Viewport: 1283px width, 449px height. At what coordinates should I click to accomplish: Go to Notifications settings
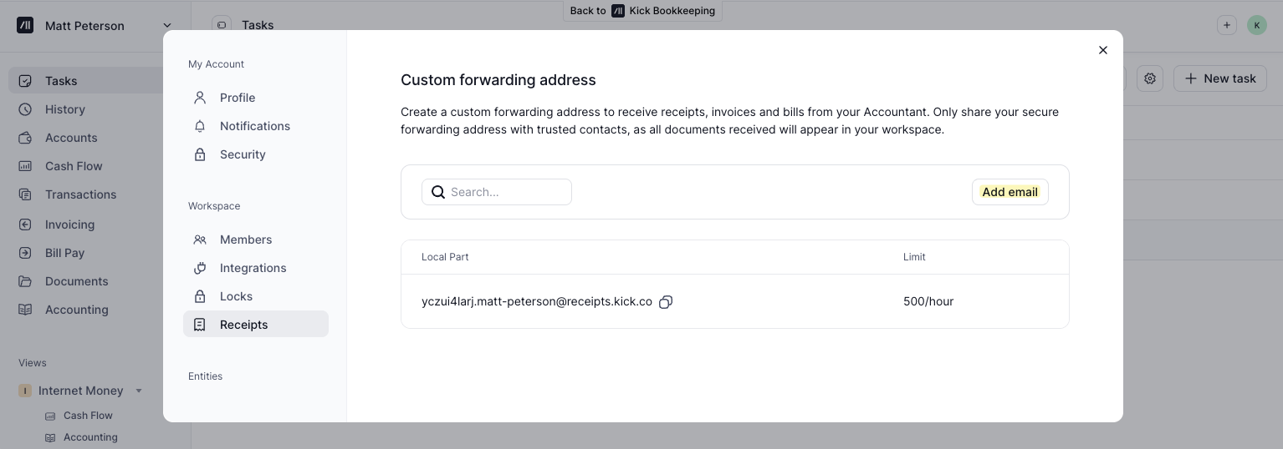tap(254, 126)
